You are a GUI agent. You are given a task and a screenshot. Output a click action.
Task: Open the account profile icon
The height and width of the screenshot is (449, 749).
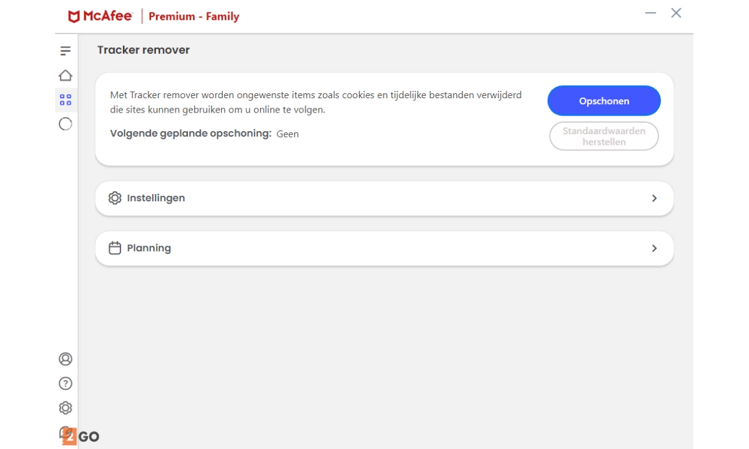(65, 359)
